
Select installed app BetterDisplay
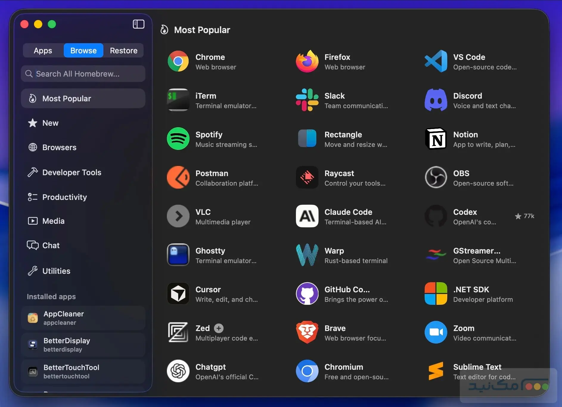click(83, 345)
